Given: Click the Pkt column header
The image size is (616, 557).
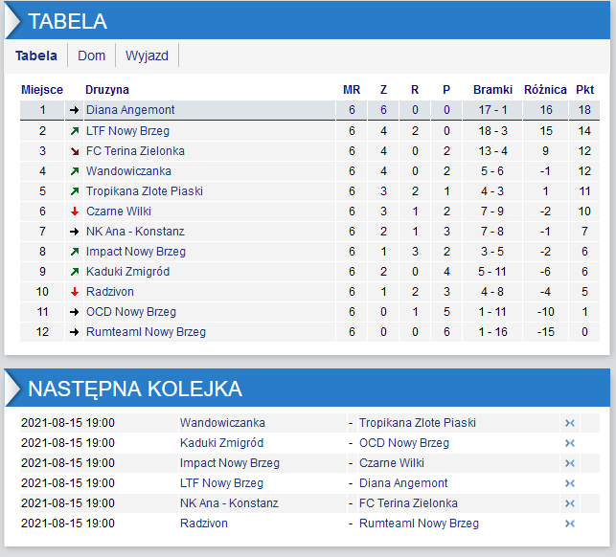Looking at the screenshot, I should (584, 90).
